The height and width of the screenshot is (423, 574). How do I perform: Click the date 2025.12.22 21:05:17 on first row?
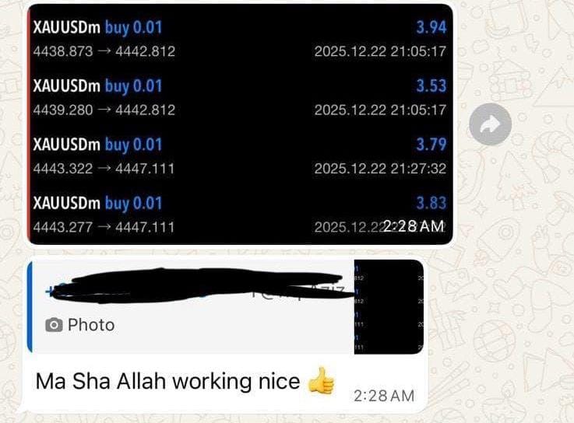(380, 51)
